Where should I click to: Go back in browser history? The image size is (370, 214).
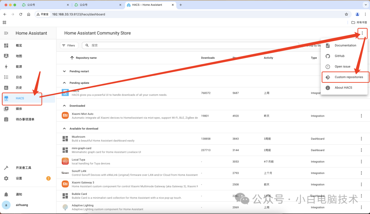click(x=5, y=14)
